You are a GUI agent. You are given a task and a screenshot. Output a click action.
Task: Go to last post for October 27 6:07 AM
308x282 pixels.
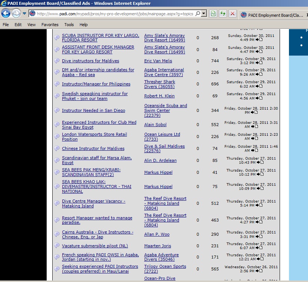tap(259, 248)
